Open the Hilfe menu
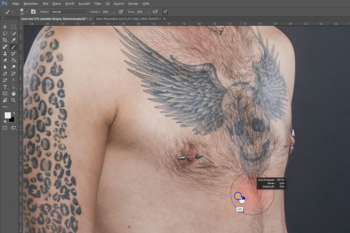The width and height of the screenshot is (350, 233). pos(146,3)
